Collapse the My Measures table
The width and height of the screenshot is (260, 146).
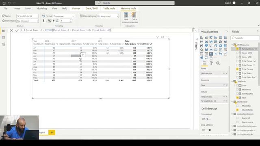pyautogui.click(x=232, y=45)
